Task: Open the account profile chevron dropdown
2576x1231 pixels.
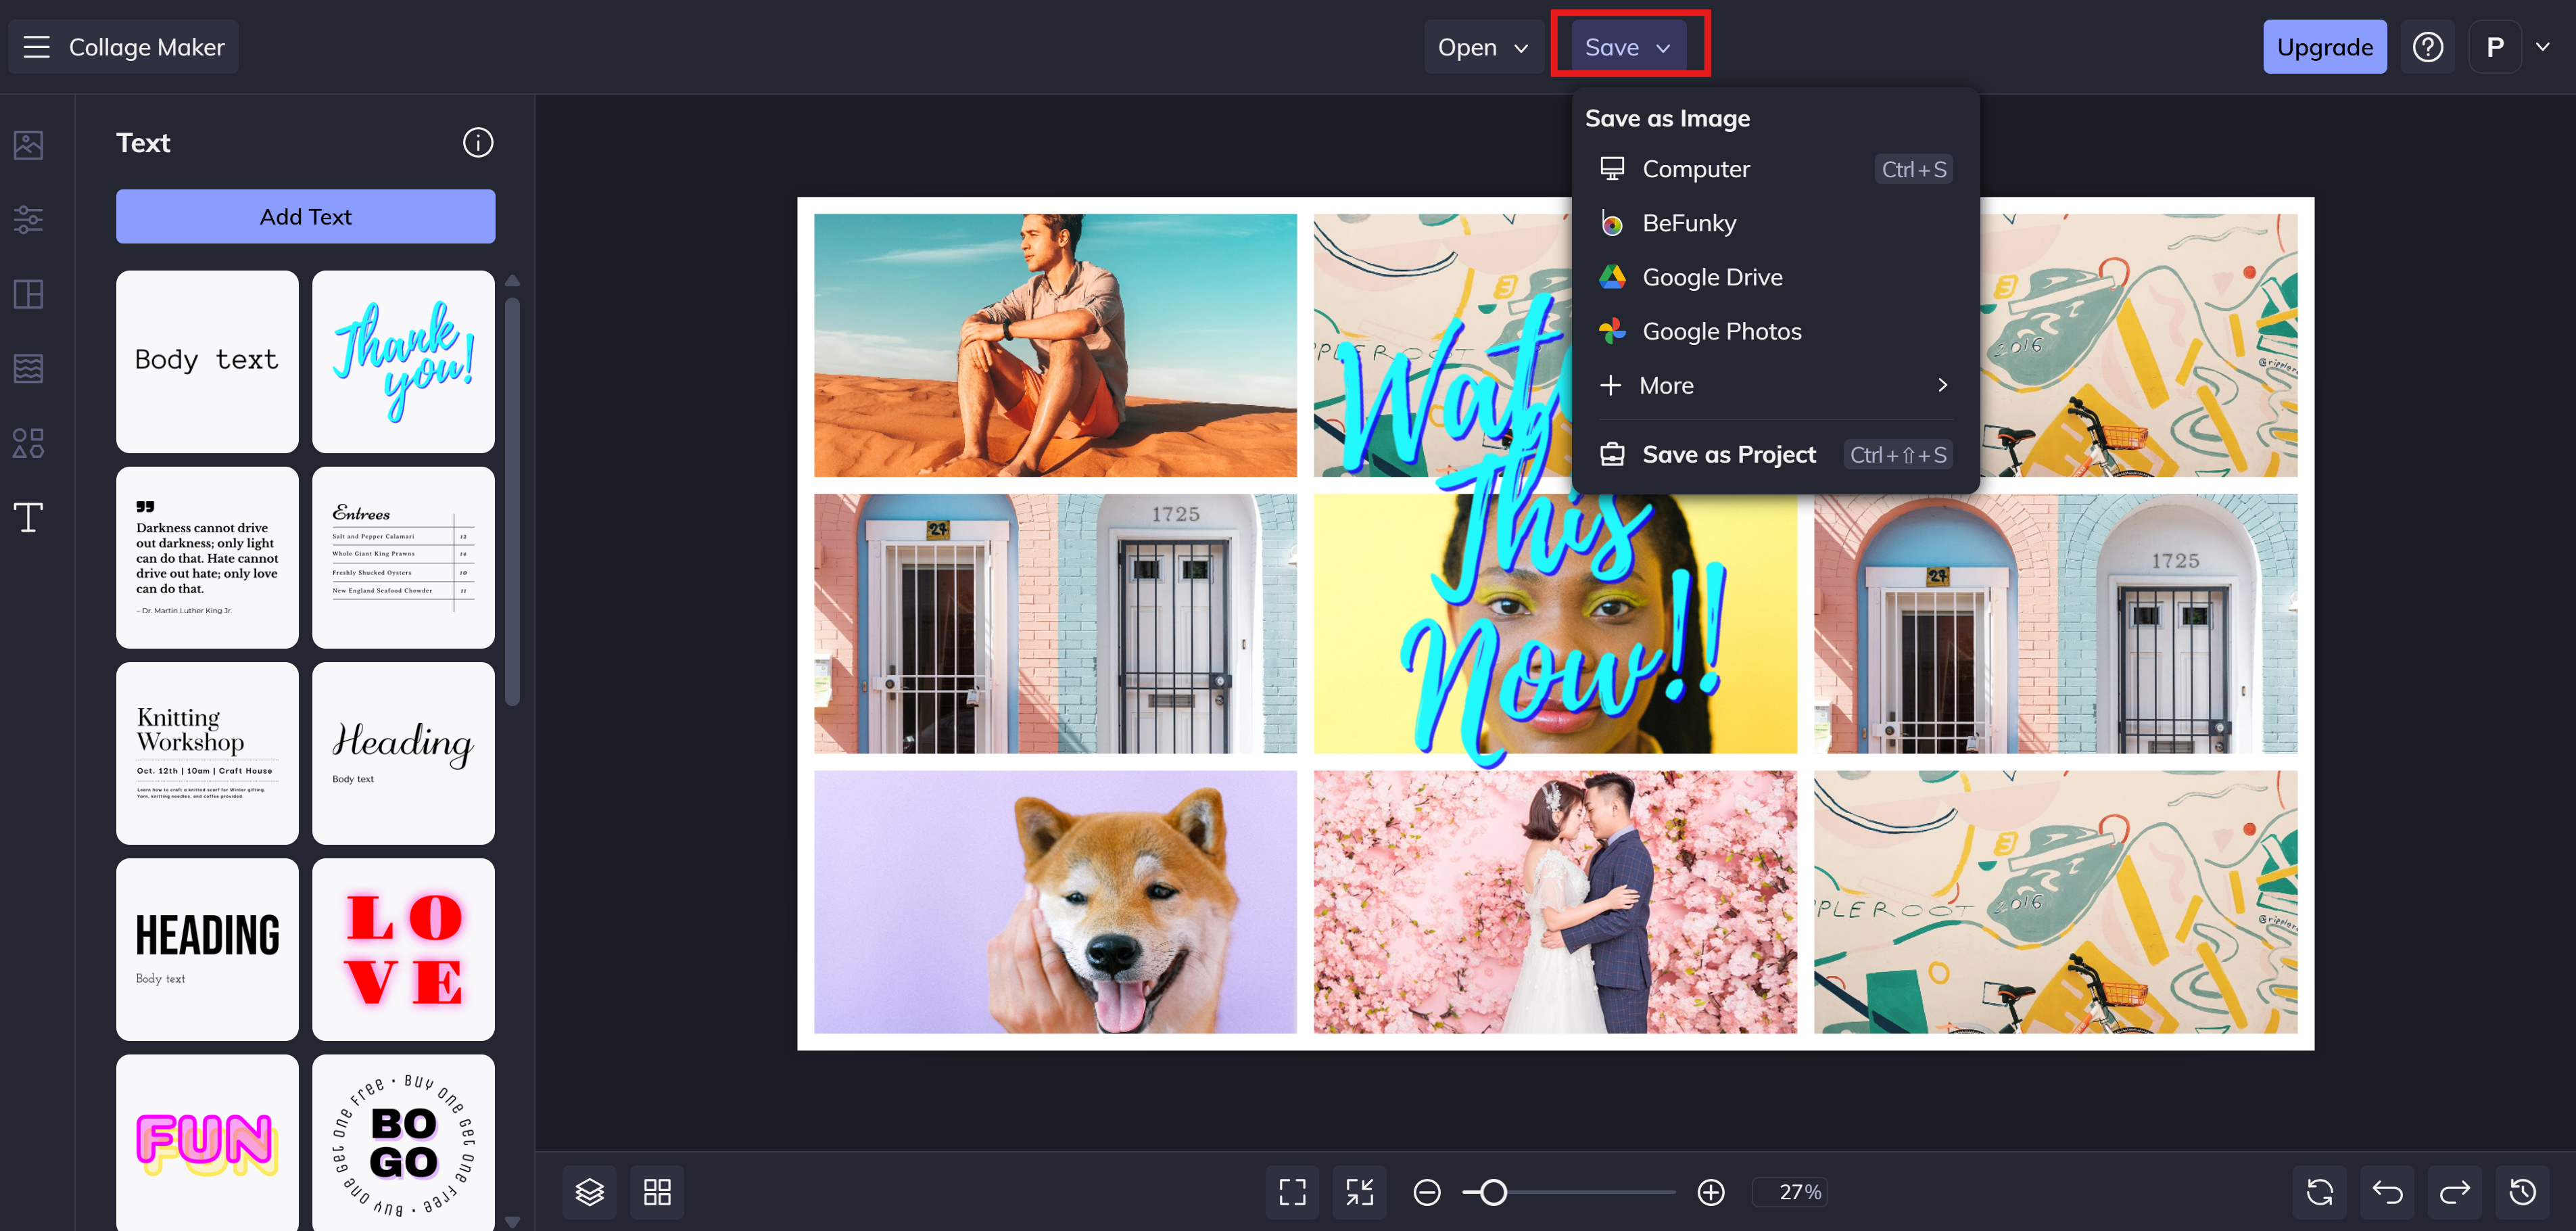Action: click(2543, 47)
